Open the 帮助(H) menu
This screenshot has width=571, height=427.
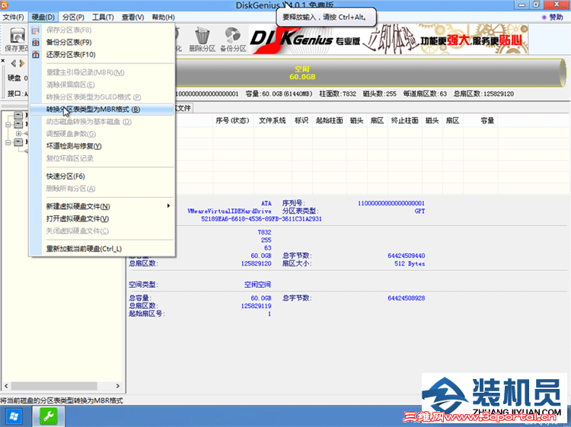click(163, 17)
